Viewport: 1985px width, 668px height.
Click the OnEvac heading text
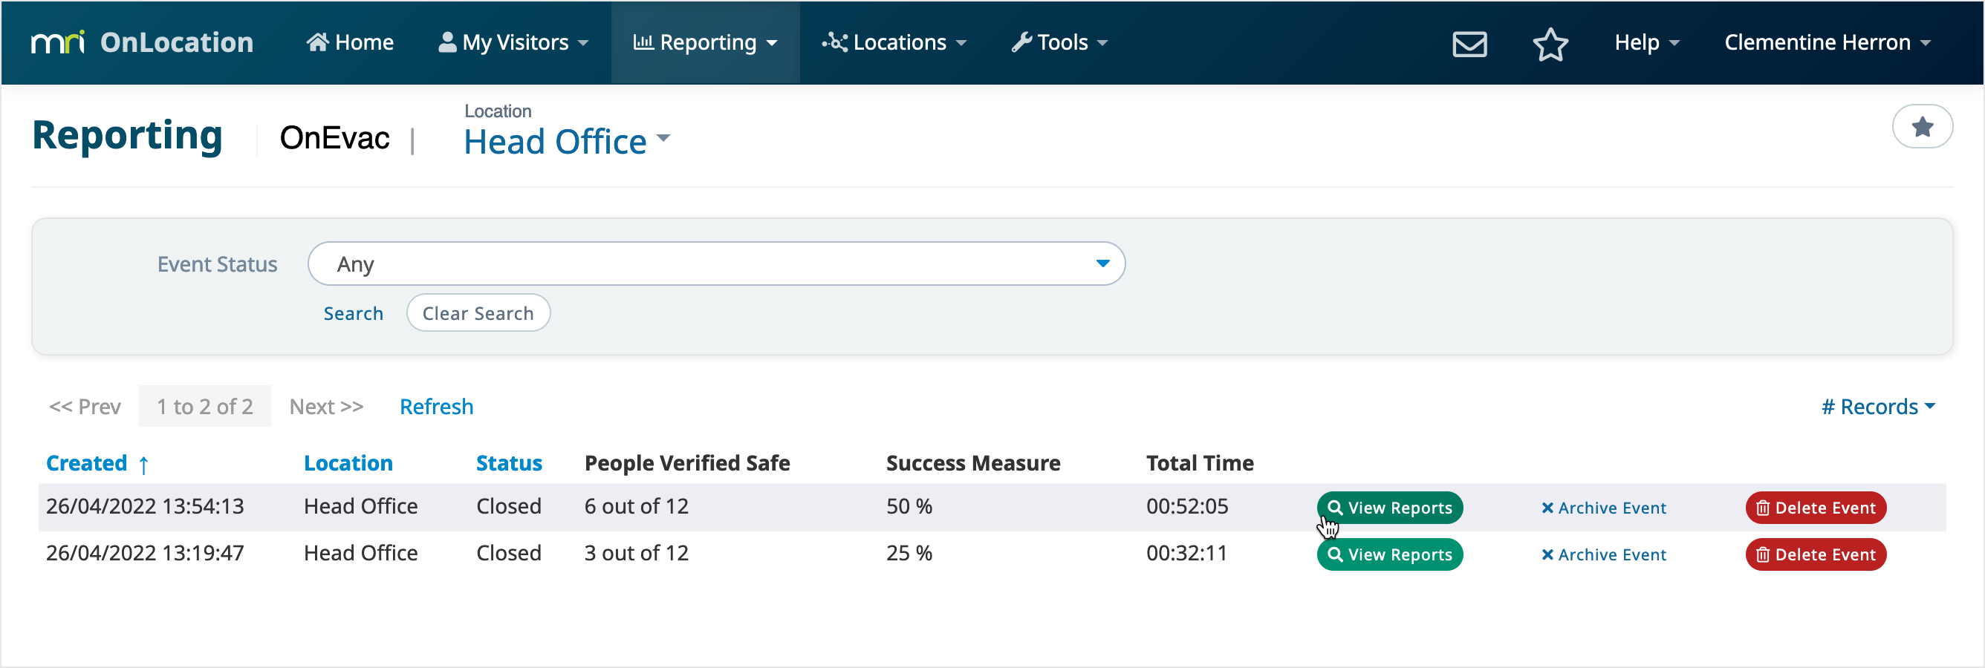(334, 138)
